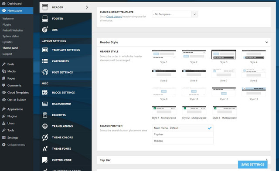Click the Header panel icon
This screenshot has height=171, width=279.
click(45, 7)
